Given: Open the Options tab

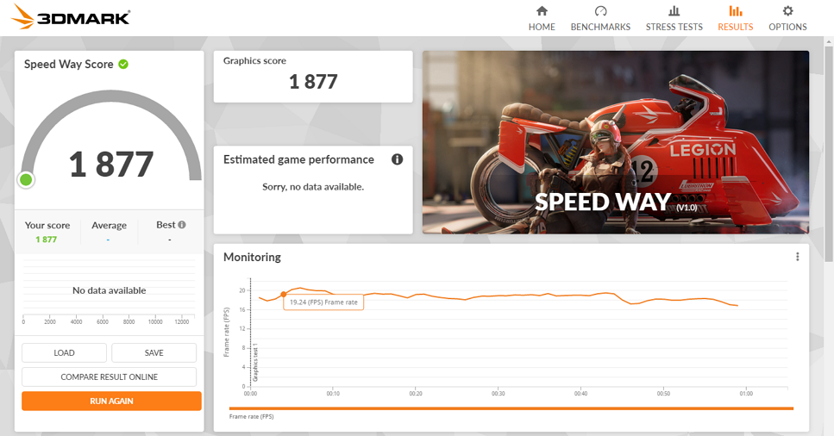Looking at the screenshot, I should (x=787, y=19).
